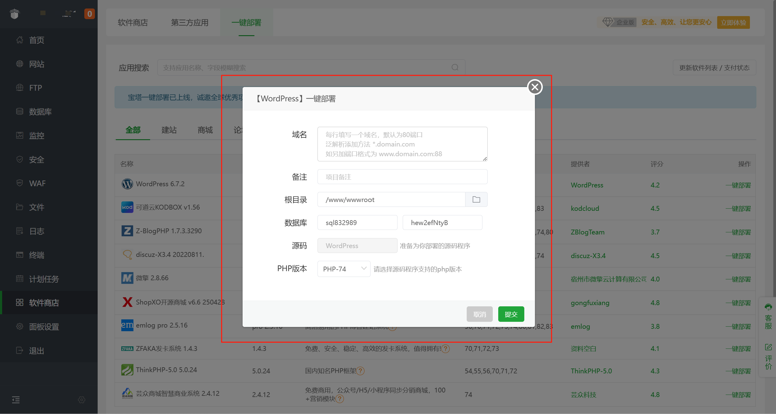Click the 应用搜索 search input
The image size is (776, 414).
click(x=311, y=67)
